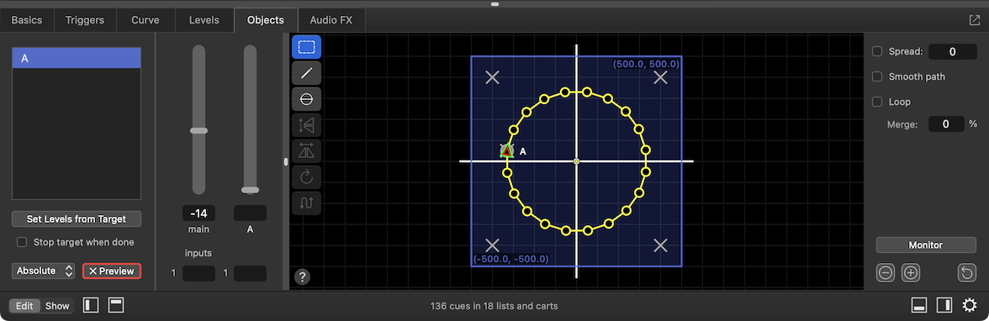The image size is (989, 321).
Task: Open the help question mark button
Action: [x=302, y=276]
